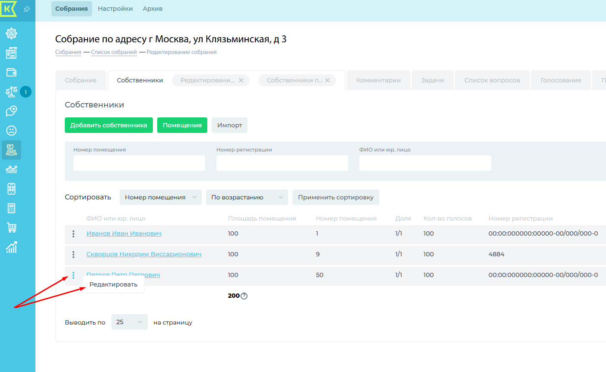Screen dimensions: 606x372
Task: Expand the 'Номер помещения' sort dropdown
Action: pyautogui.click(x=160, y=197)
